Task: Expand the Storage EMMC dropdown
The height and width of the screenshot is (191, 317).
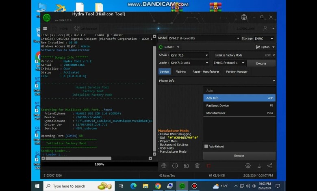Action: [x=264, y=38]
